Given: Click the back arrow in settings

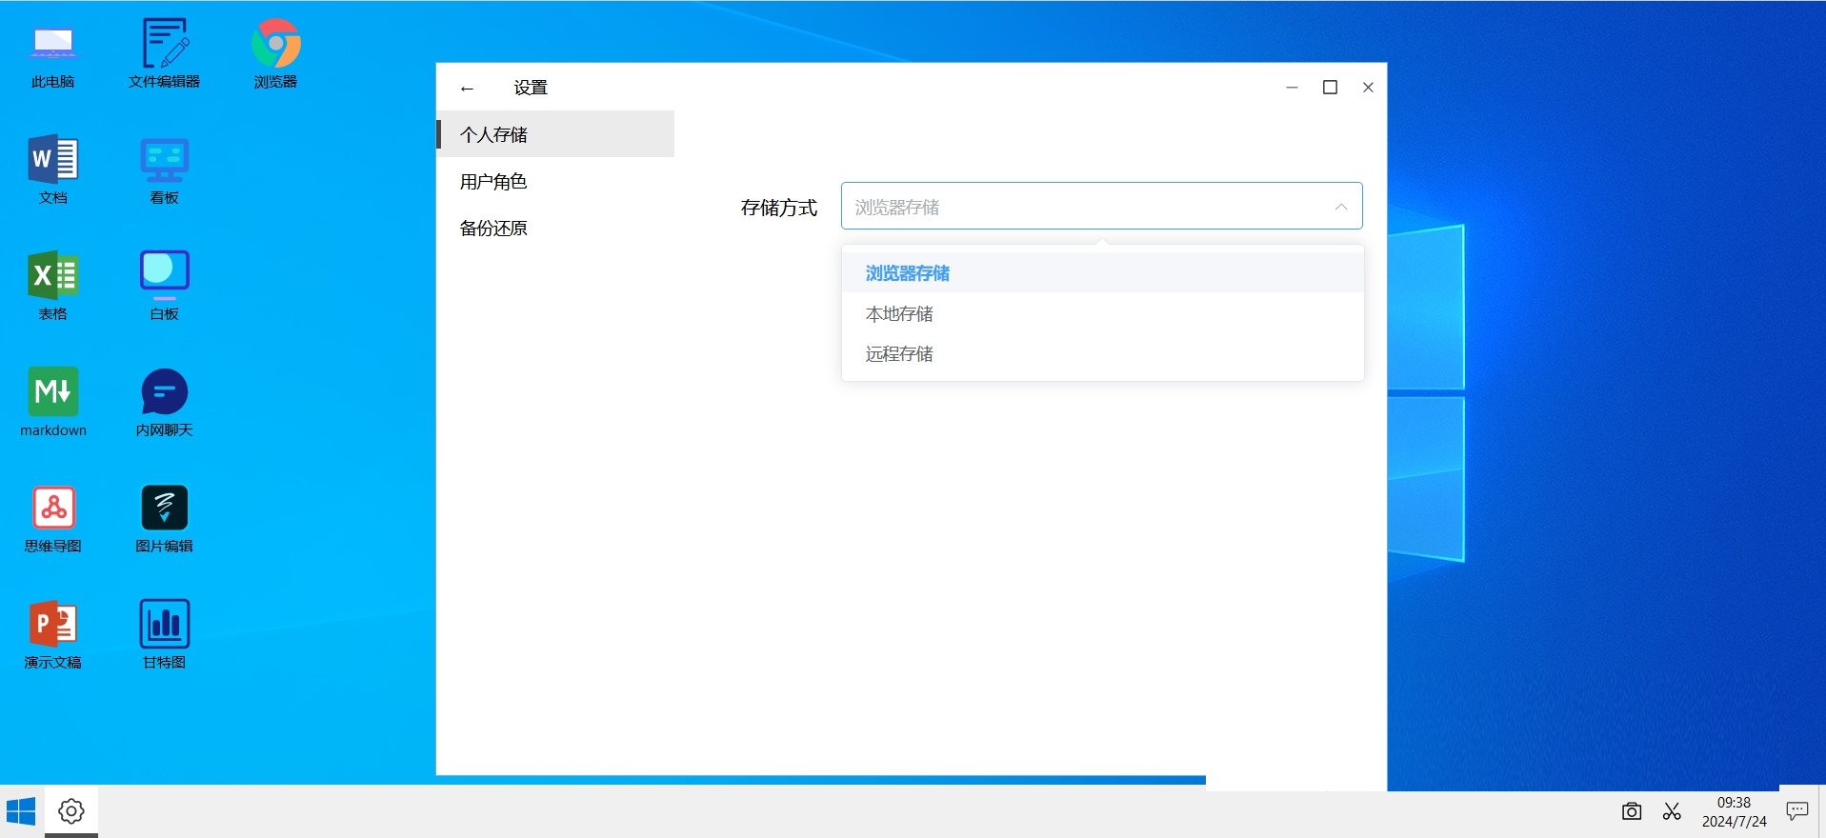Looking at the screenshot, I should 467,89.
